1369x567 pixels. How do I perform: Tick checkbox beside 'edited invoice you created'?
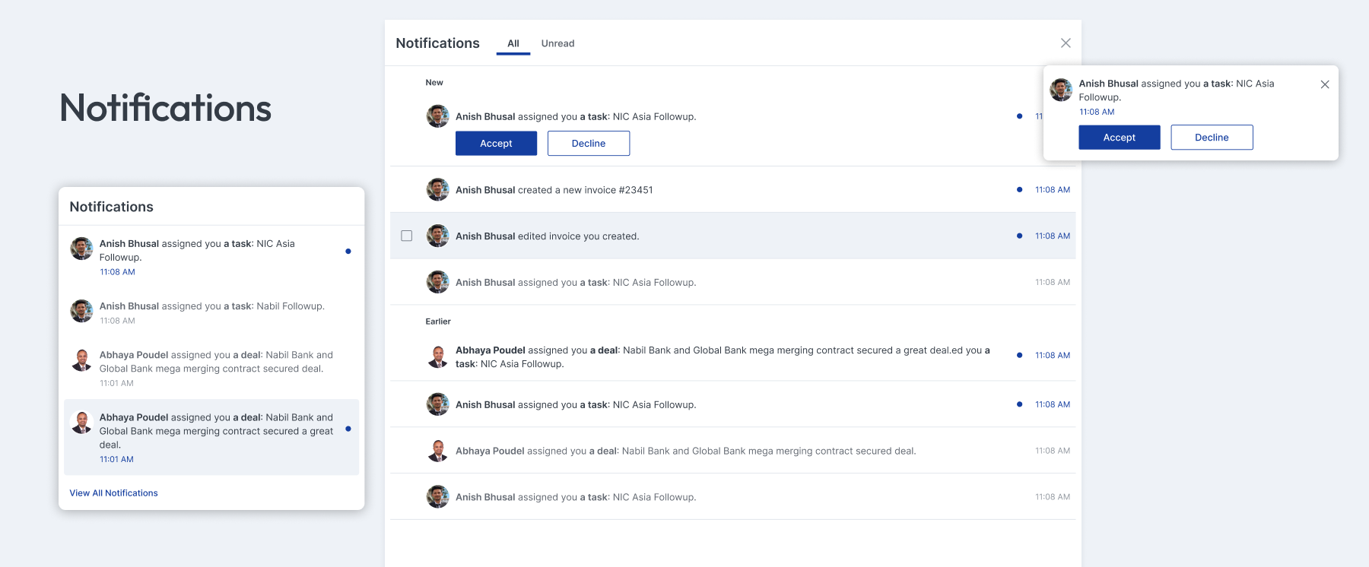[407, 236]
